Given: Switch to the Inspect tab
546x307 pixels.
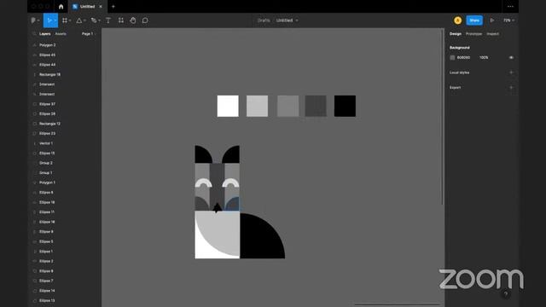Looking at the screenshot, I should click(x=493, y=34).
